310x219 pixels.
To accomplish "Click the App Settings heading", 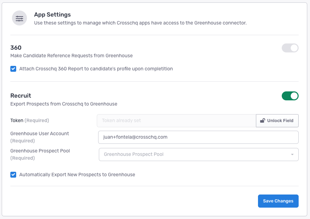I will click(x=52, y=14).
